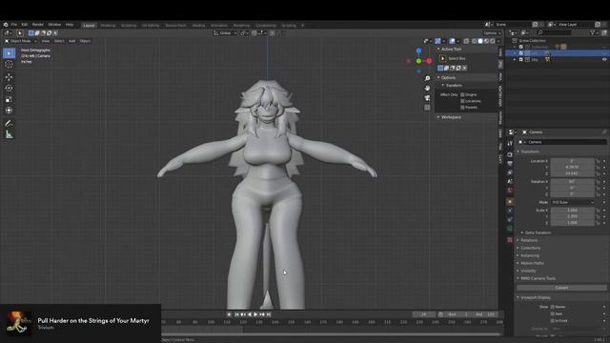Image resolution: width=610 pixels, height=343 pixels.
Task: Click the Scale X value field
Action: click(x=572, y=210)
